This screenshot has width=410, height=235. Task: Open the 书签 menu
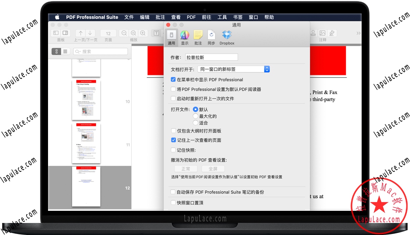[238, 17]
